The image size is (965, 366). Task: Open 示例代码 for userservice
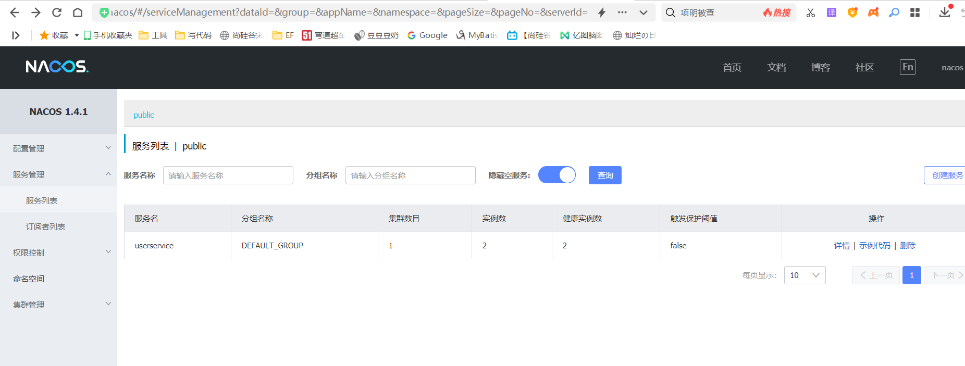[875, 246]
